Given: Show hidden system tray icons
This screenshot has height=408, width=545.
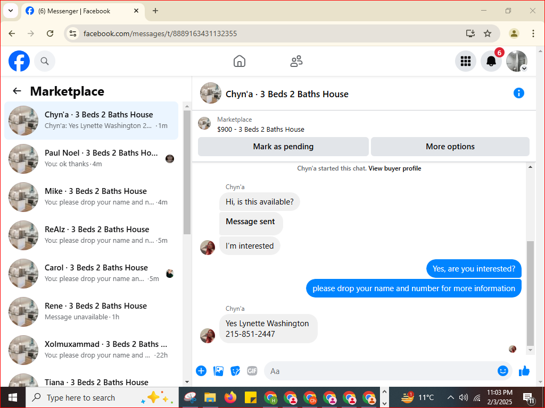Looking at the screenshot, I should click(450, 397).
